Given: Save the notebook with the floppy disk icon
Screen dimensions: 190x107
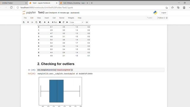Looking at the screenshot, I should click(24, 22).
